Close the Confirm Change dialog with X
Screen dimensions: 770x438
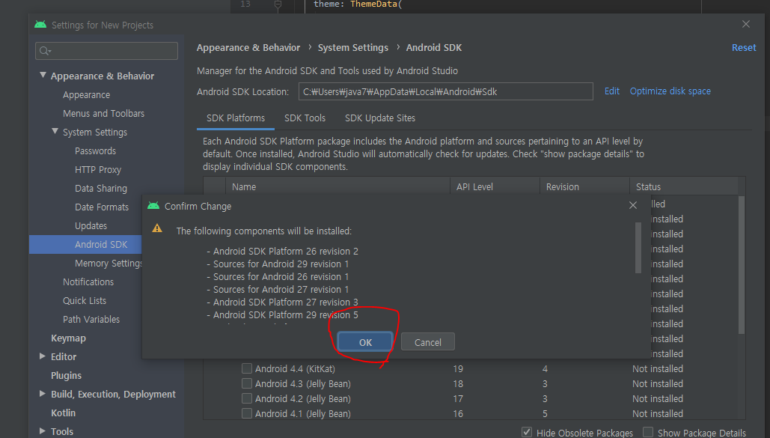633,205
